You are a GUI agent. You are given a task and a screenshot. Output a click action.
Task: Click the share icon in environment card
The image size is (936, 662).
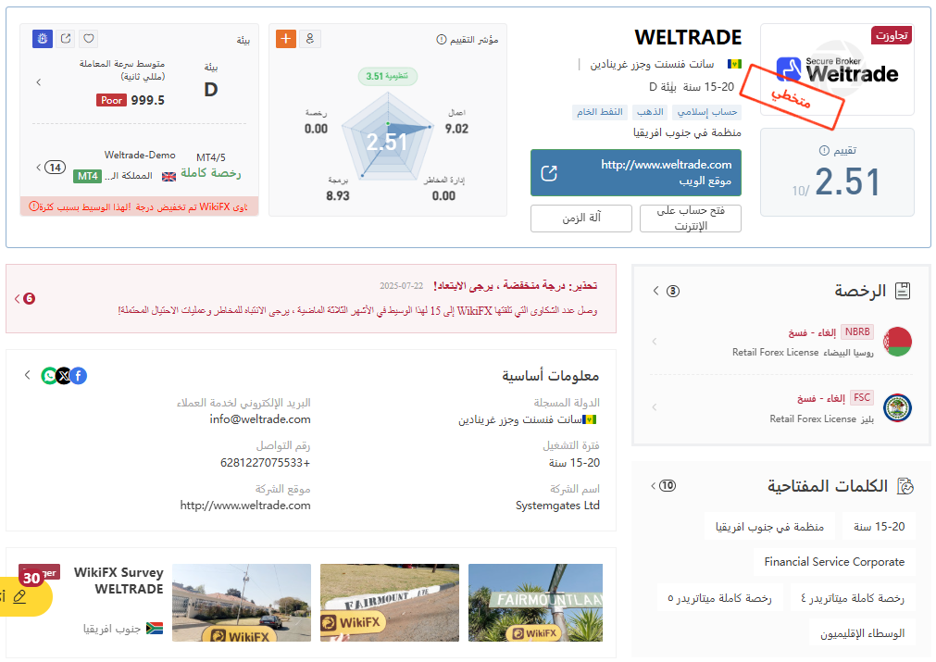pyautogui.click(x=66, y=39)
